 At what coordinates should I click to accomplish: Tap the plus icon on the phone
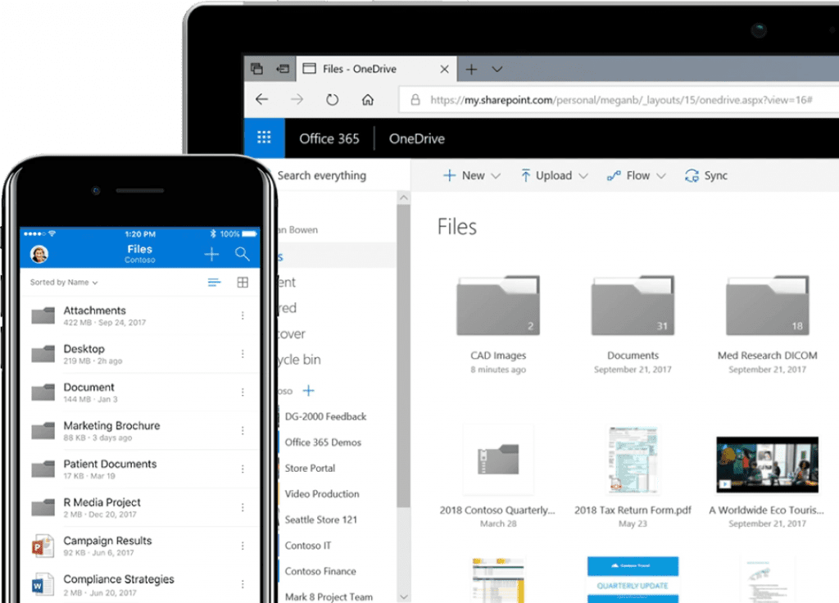212,254
